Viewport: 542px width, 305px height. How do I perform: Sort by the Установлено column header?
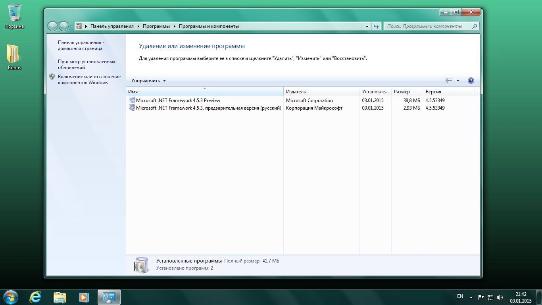[375, 91]
